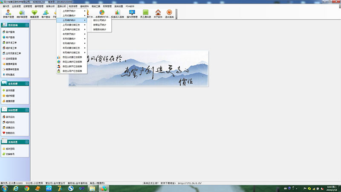
Task: Open 业务变更派工单 in the sidebar
Action: [12, 53]
